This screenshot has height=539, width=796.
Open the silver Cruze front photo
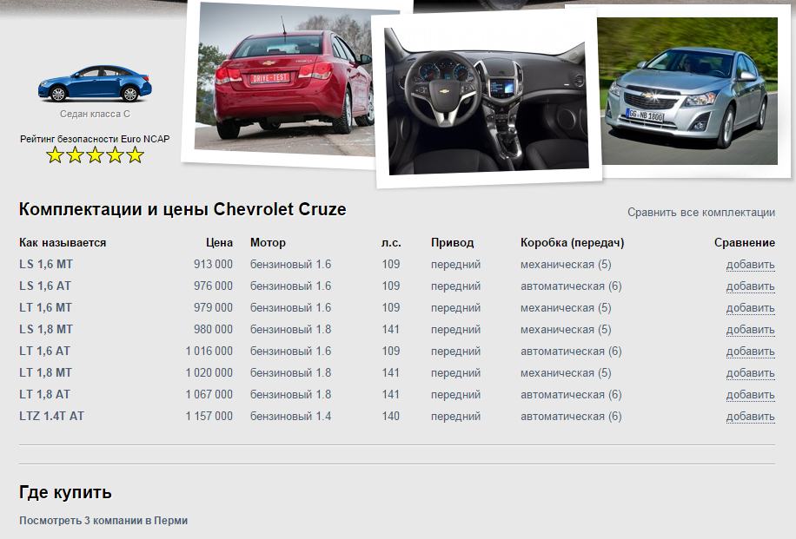pyautogui.click(x=688, y=91)
